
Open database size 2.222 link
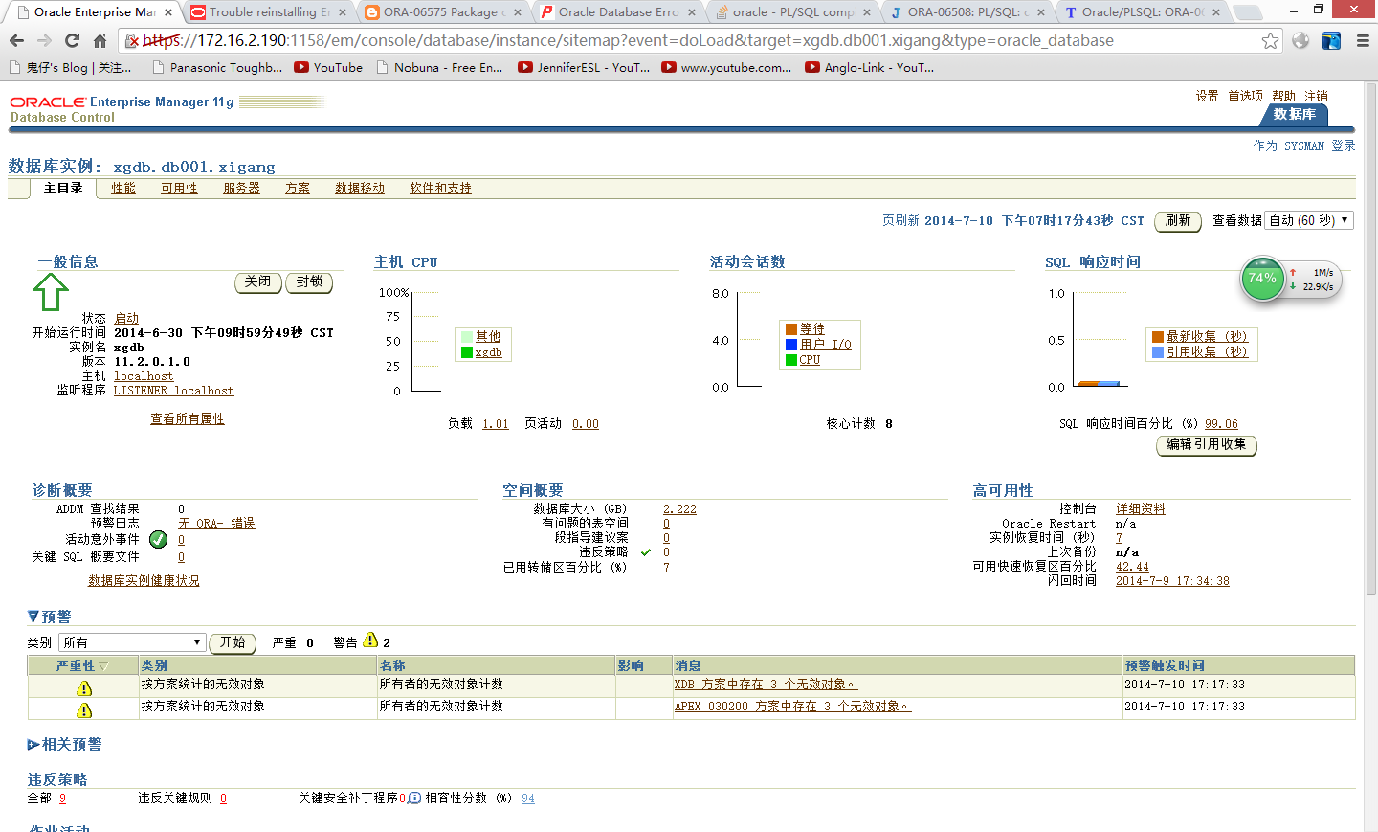pyautogui.click(x=679, y=509)
